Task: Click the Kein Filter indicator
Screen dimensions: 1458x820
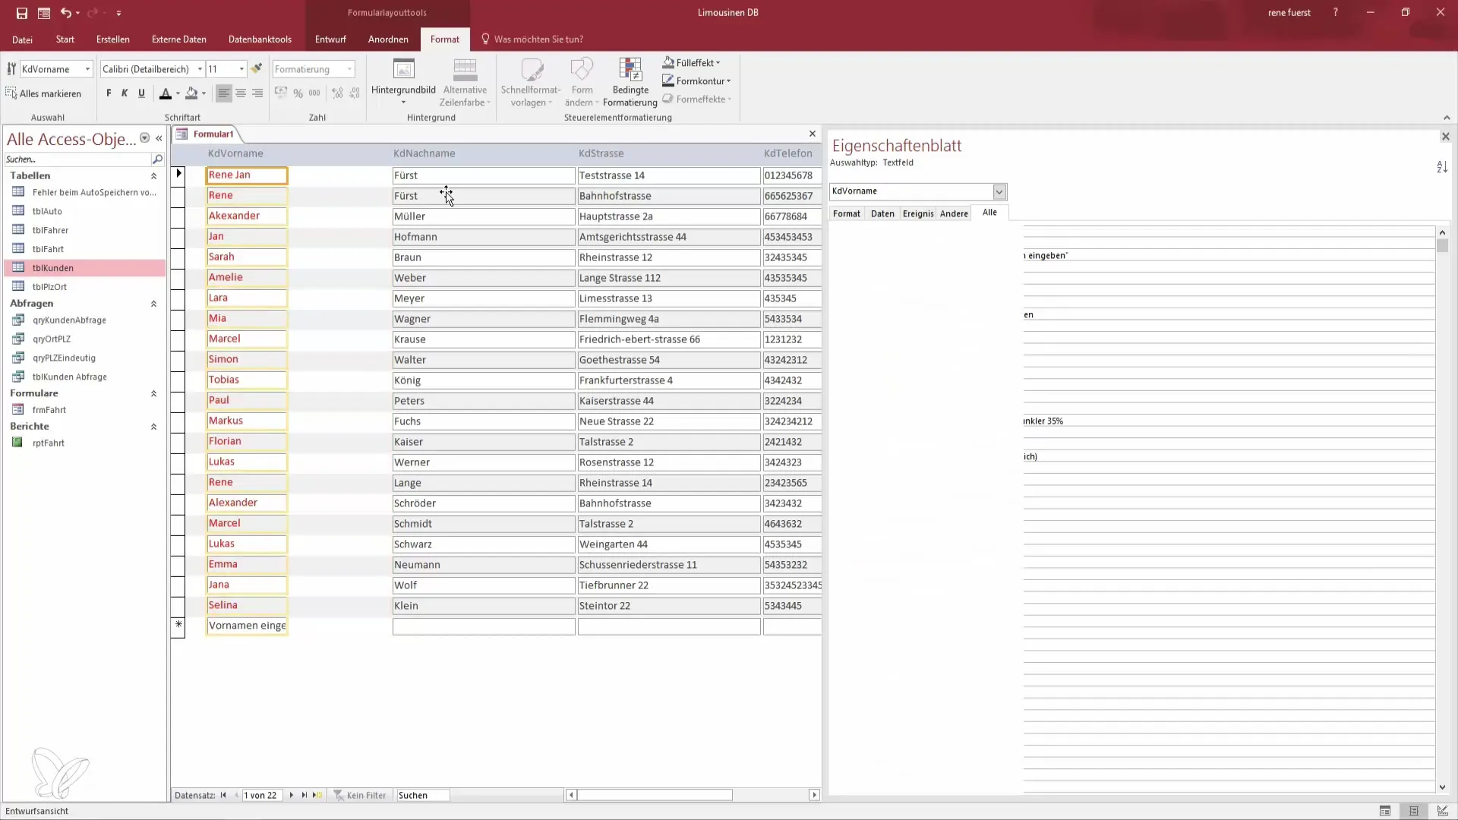Action: [360, 795]
